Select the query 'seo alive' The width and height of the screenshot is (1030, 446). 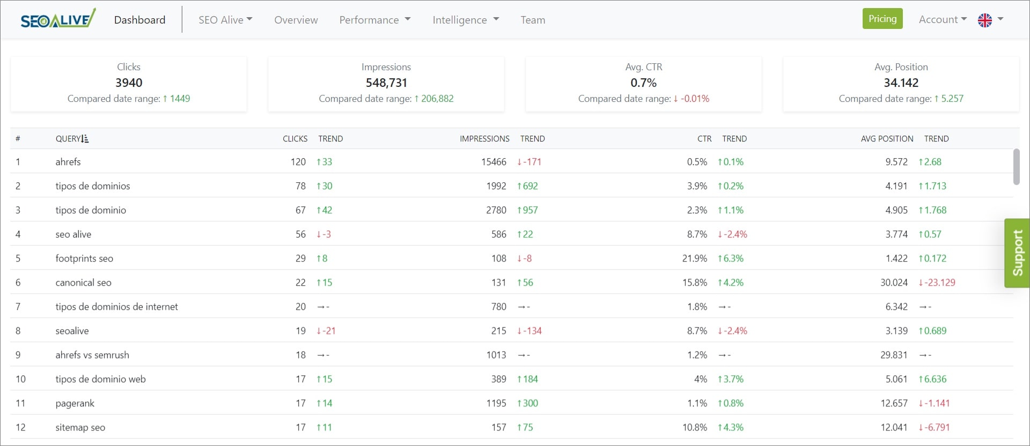[73, 234]
